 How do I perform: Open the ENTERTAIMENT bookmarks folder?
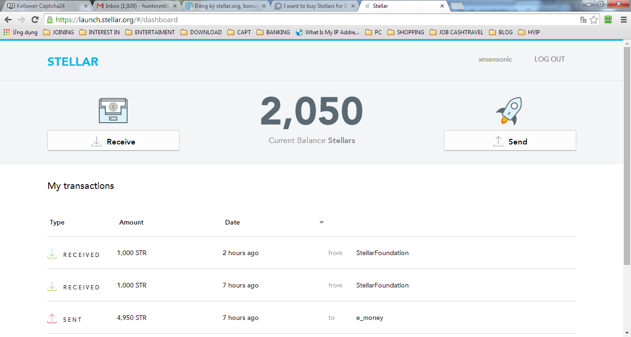coord(150,32)
